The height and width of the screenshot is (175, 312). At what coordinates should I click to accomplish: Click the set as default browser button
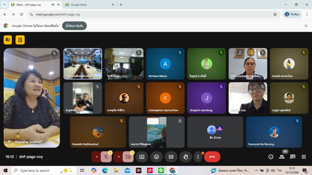74,26
